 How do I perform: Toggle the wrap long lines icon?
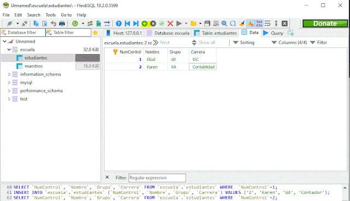coord(267,24)
